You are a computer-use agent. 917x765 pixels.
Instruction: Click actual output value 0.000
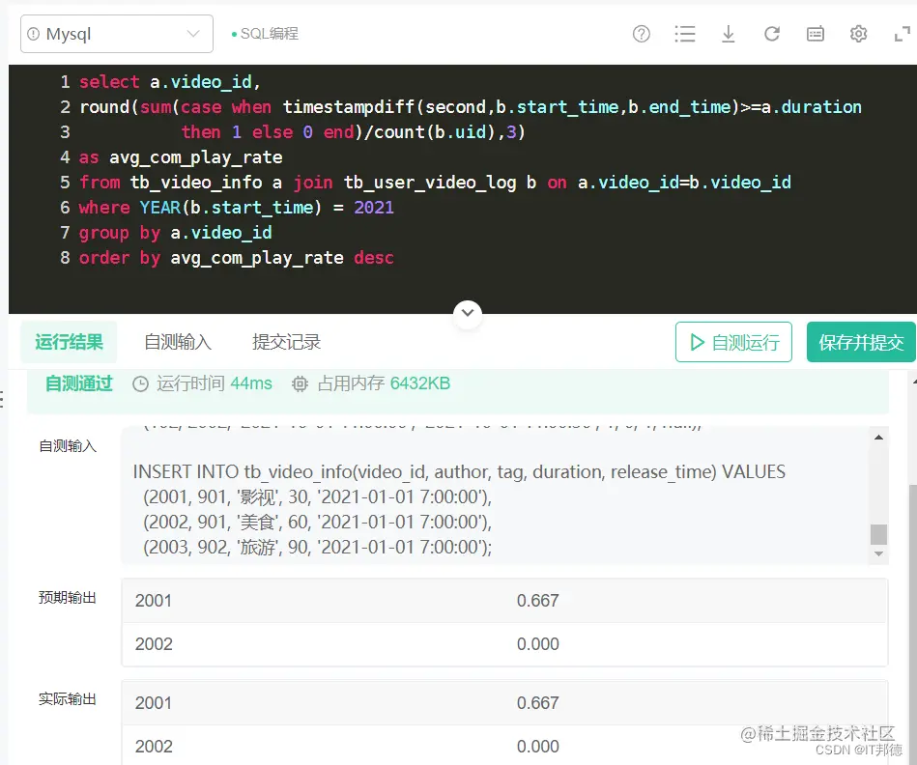click(x=537, y=747)
